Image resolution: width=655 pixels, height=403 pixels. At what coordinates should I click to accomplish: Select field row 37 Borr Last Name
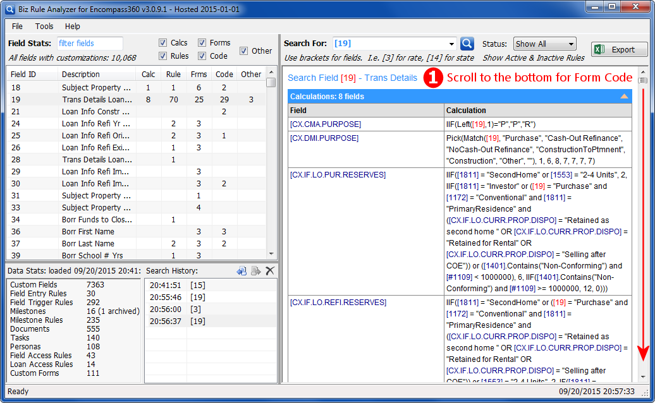137,244
